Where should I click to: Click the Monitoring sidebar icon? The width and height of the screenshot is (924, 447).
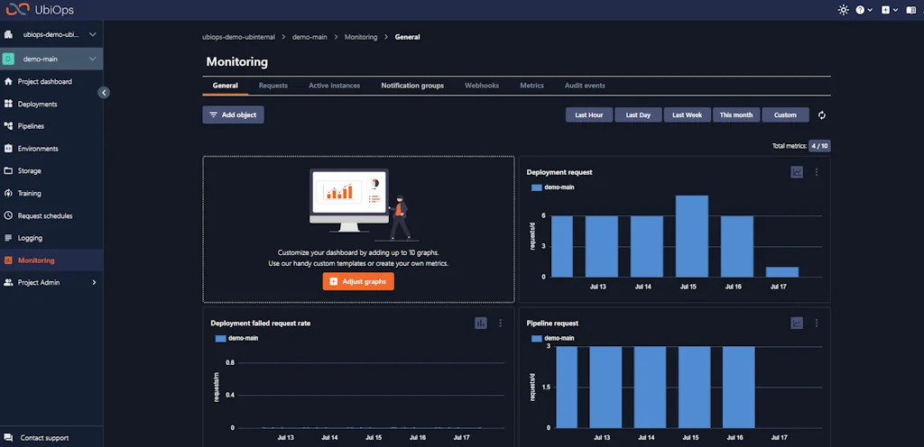click(8, 260)
